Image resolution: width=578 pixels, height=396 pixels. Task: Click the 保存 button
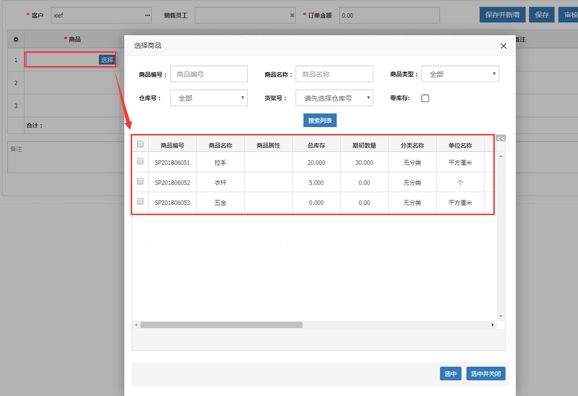(x=542, y=15)
